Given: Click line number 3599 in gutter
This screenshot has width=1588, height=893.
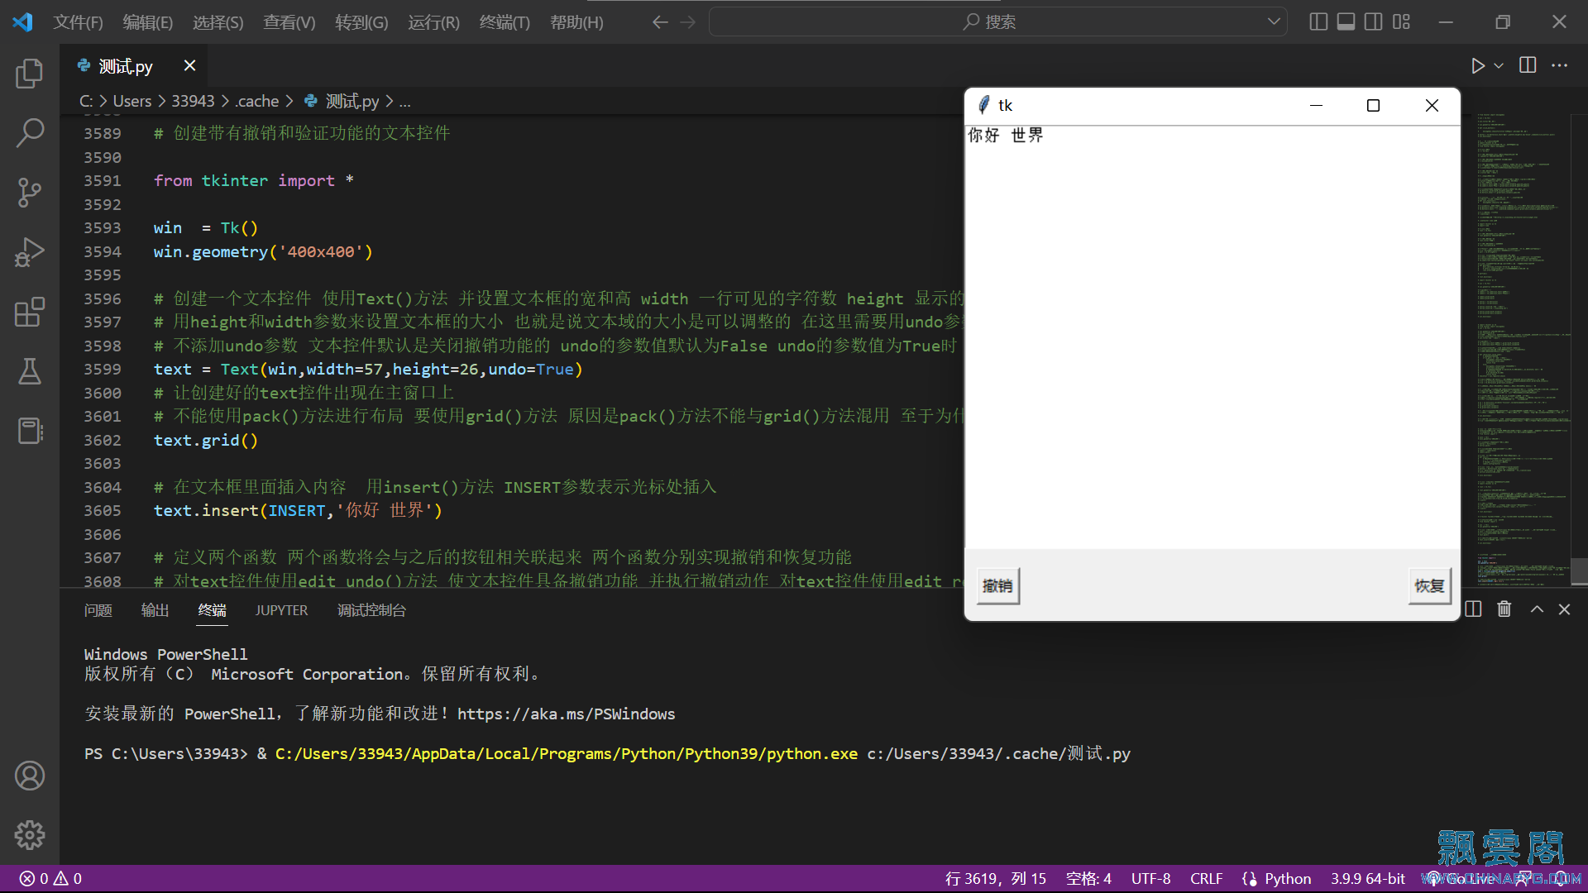Looking at the screenshot, I should (x=102, y=370).
